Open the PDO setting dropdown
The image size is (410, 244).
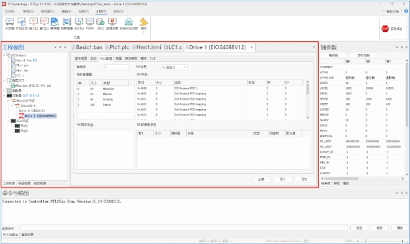click(174, 67)
